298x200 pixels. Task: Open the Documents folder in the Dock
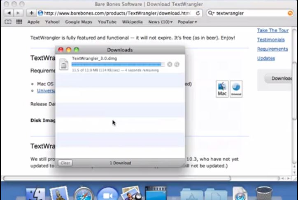pos(216,194)
